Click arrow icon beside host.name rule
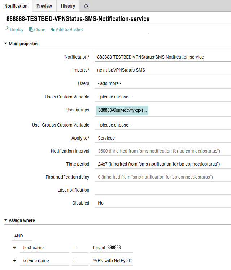The image size is (231, 270). pyautogui.click(x=15, y=248)
